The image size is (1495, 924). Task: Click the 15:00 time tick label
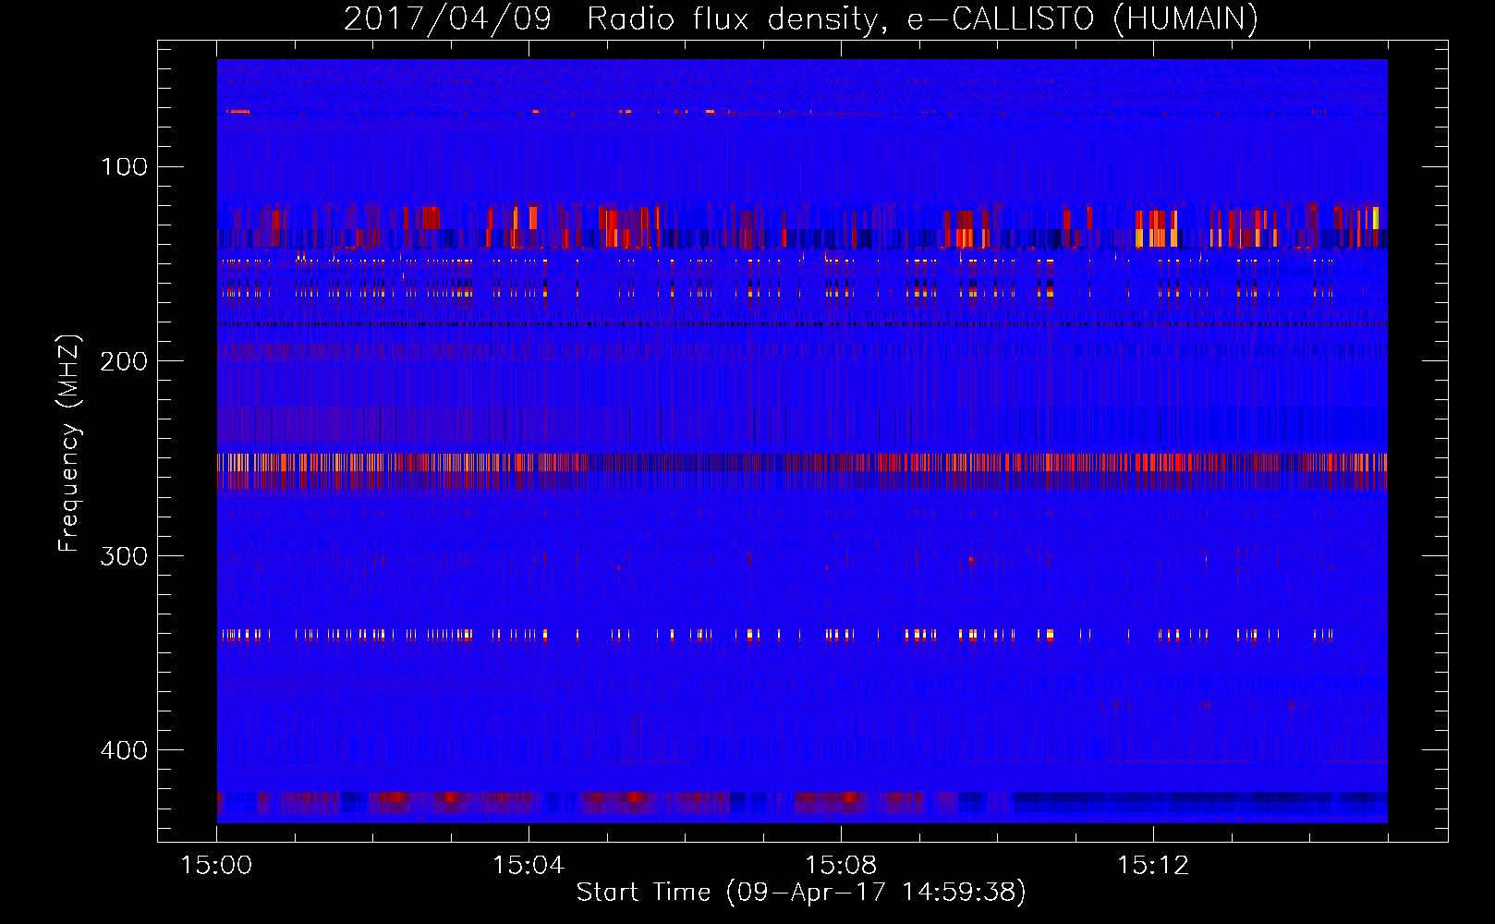click(x=216, y=866)
